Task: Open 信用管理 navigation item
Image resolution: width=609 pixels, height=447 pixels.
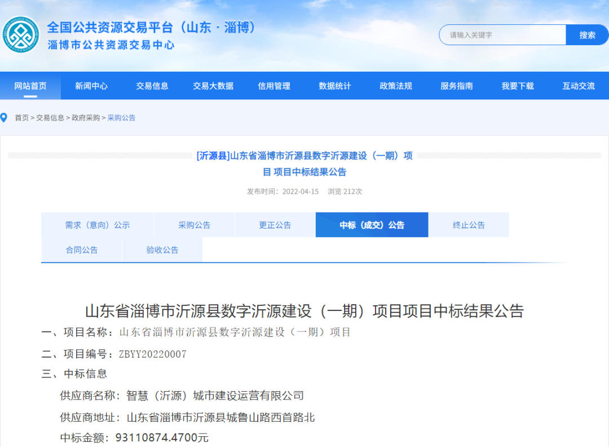Action: (x=274, y=86)
